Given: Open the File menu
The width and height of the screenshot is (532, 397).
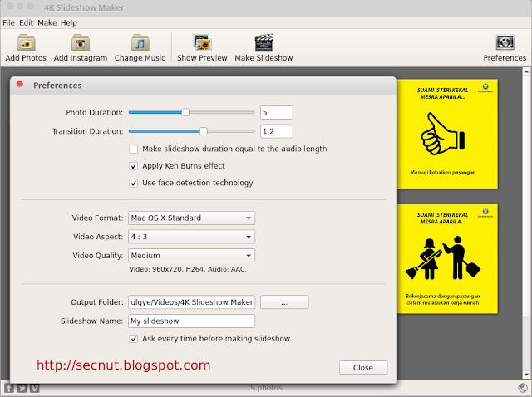Looking at the screenshot, I should (x=8, y=22).
